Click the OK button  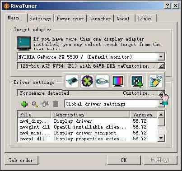click(124, 160)
